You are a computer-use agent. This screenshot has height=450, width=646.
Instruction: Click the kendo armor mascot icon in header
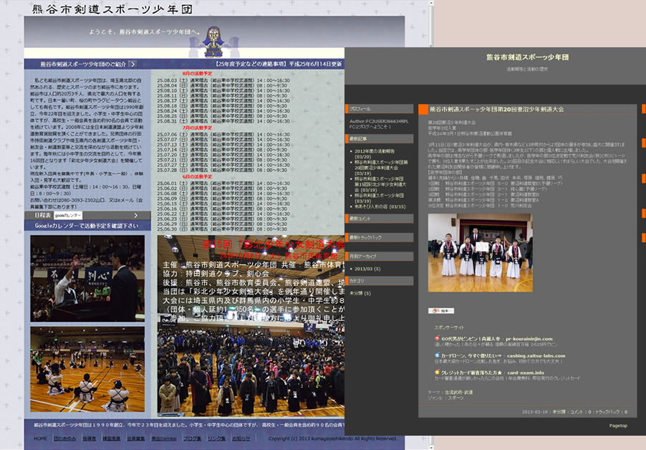tap(214, 42)
